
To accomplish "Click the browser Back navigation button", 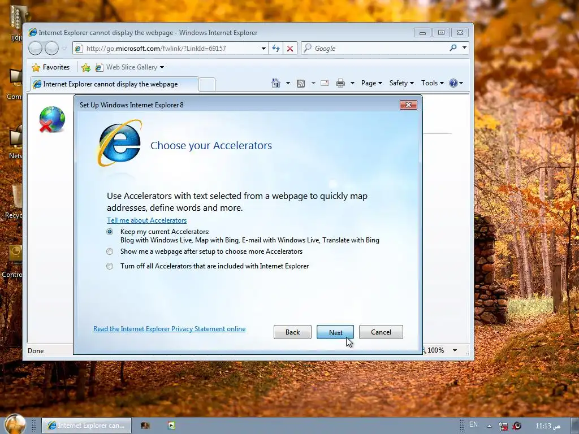I will [x=36, y=48].
